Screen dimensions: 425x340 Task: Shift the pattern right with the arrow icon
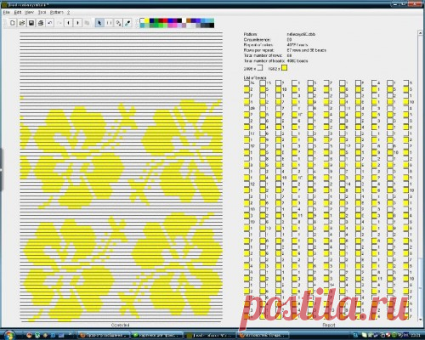coord(78,23)
